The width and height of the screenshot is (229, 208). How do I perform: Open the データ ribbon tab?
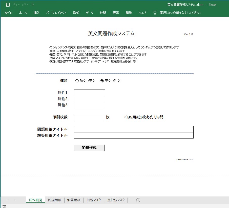tap(90, 13)
